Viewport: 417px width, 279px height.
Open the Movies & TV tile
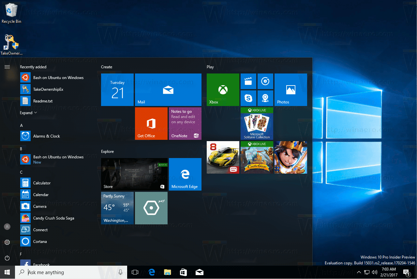pos(248,82)
